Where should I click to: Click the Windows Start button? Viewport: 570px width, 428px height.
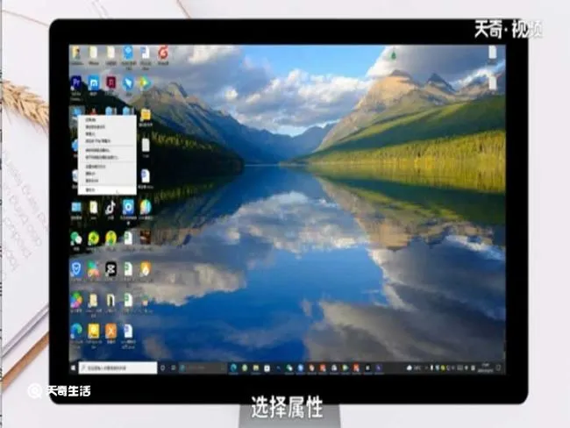click(x=73, y=368)
